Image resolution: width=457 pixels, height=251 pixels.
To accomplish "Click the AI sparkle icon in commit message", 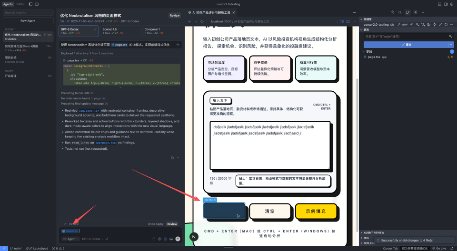I will point(450,36).
